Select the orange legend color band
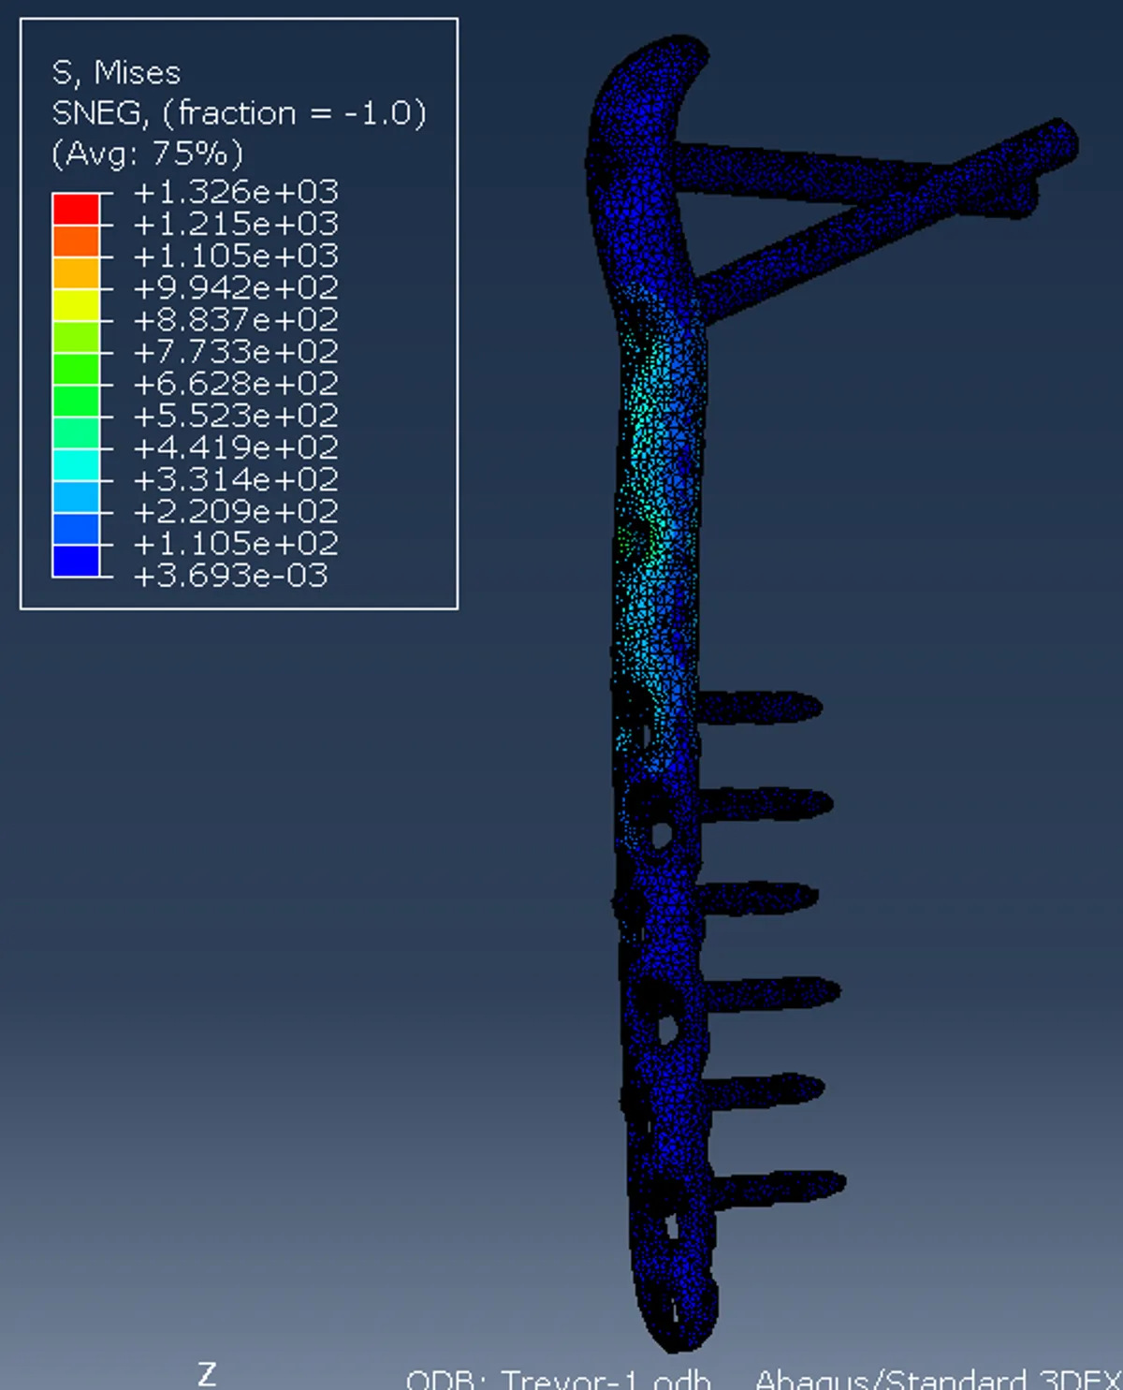 [x=76, y=241]
